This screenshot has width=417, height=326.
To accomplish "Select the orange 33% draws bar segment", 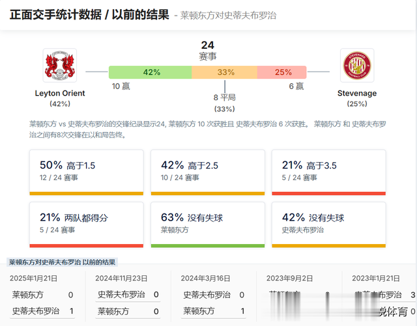I will coord(225,72).
